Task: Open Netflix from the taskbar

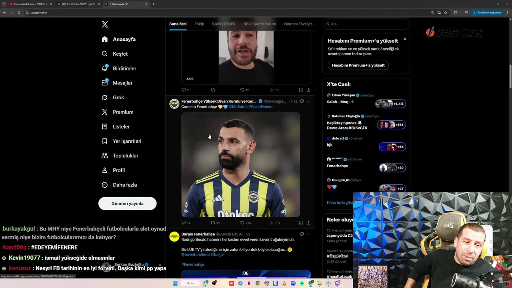Action: pyautogui.click(x=249, y=283)
